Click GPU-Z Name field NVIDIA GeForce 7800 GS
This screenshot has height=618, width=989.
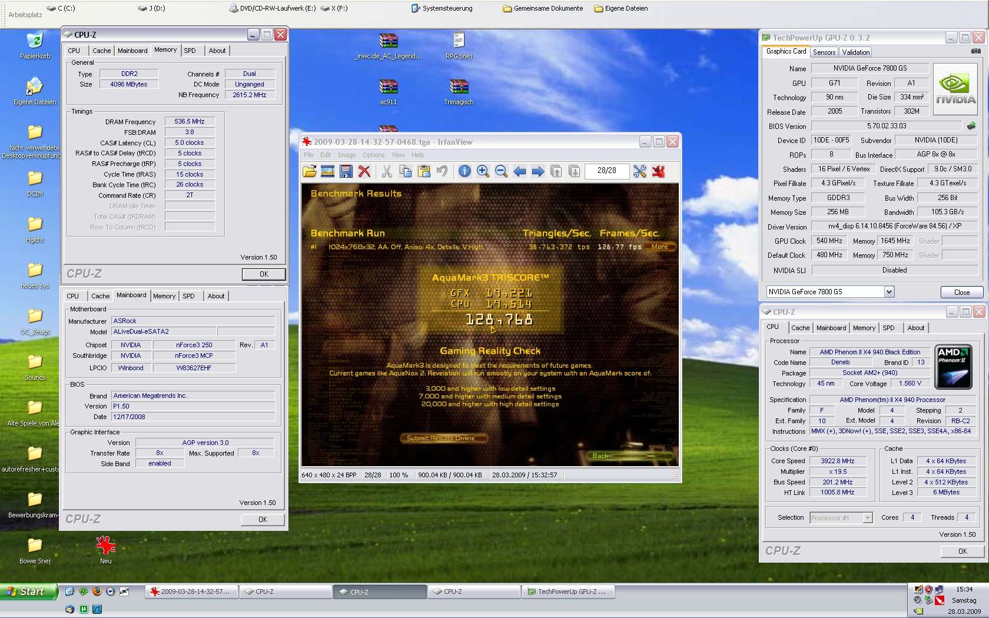[870, 68]
